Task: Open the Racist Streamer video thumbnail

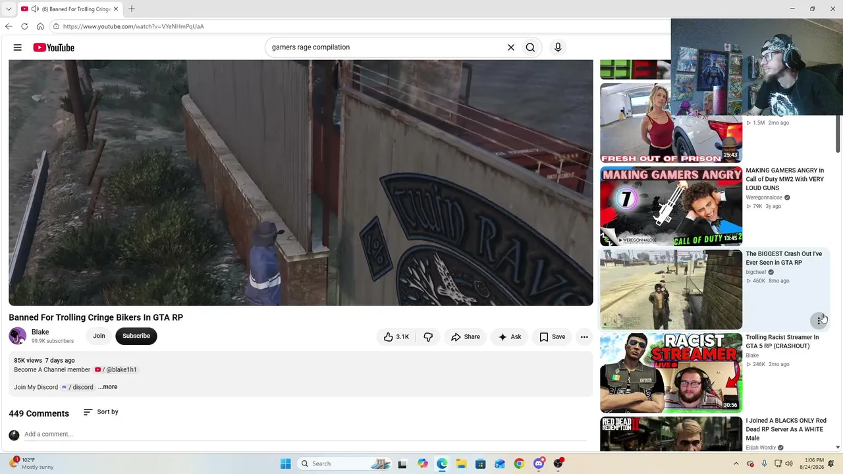Action: pos(671,373)
